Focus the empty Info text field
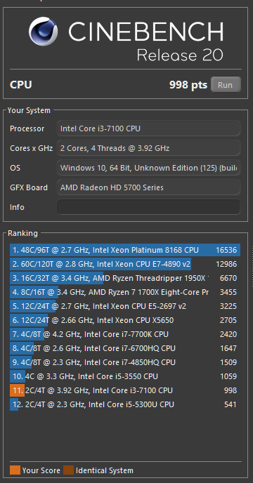The width and height of the screenshot is (253, 483). coord(148,207)
